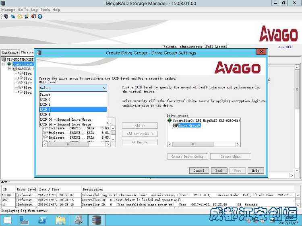This screenshot has height=226, width=302.
Task: Select the Drive Group0 tree item
Action: (189, 125)
